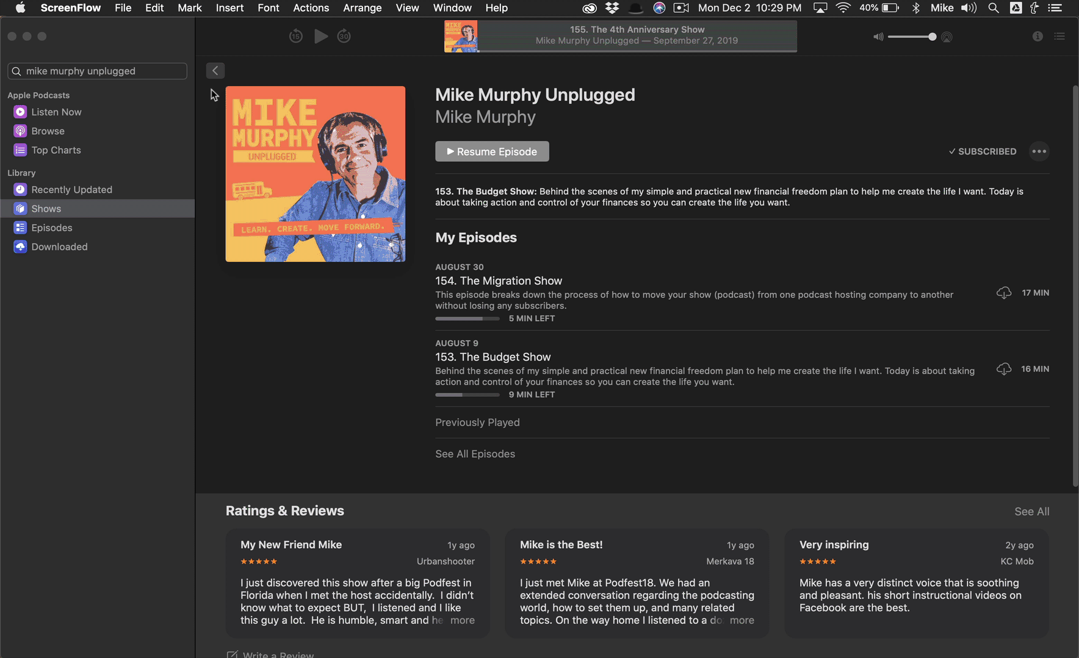Click progress bar for The Migration Show
The image size is (1079, 658).
(x=467, y=319)
